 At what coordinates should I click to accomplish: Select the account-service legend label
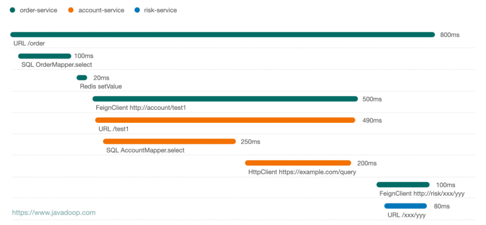click(102, 10)
